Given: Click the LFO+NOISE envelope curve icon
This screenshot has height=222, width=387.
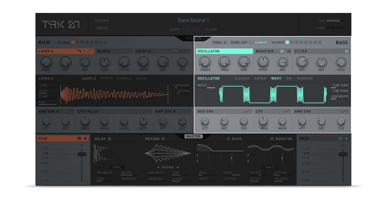Looking at the screenshot, I should 147,112.
